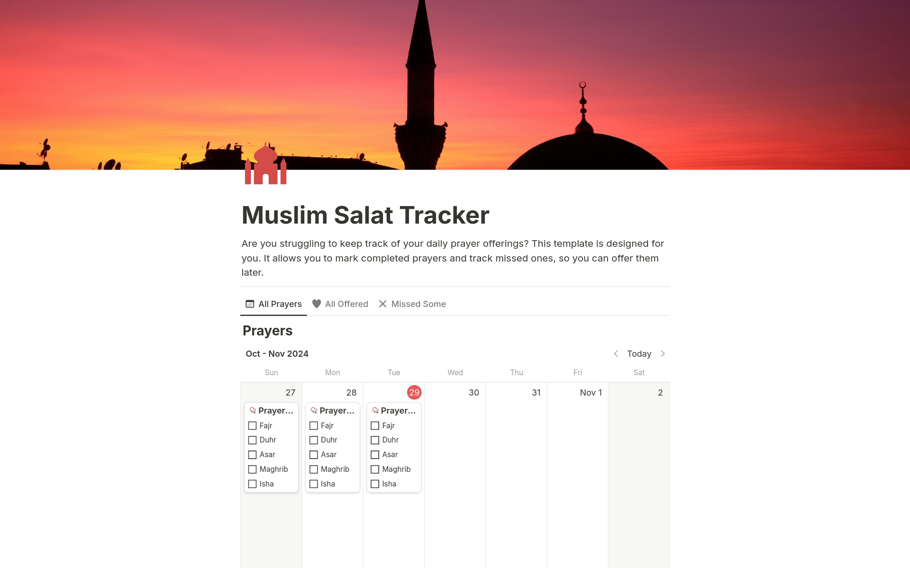The image size is (910, 568).
Task: Select the heart icon beside All Offered
Action: pos(317,304)
